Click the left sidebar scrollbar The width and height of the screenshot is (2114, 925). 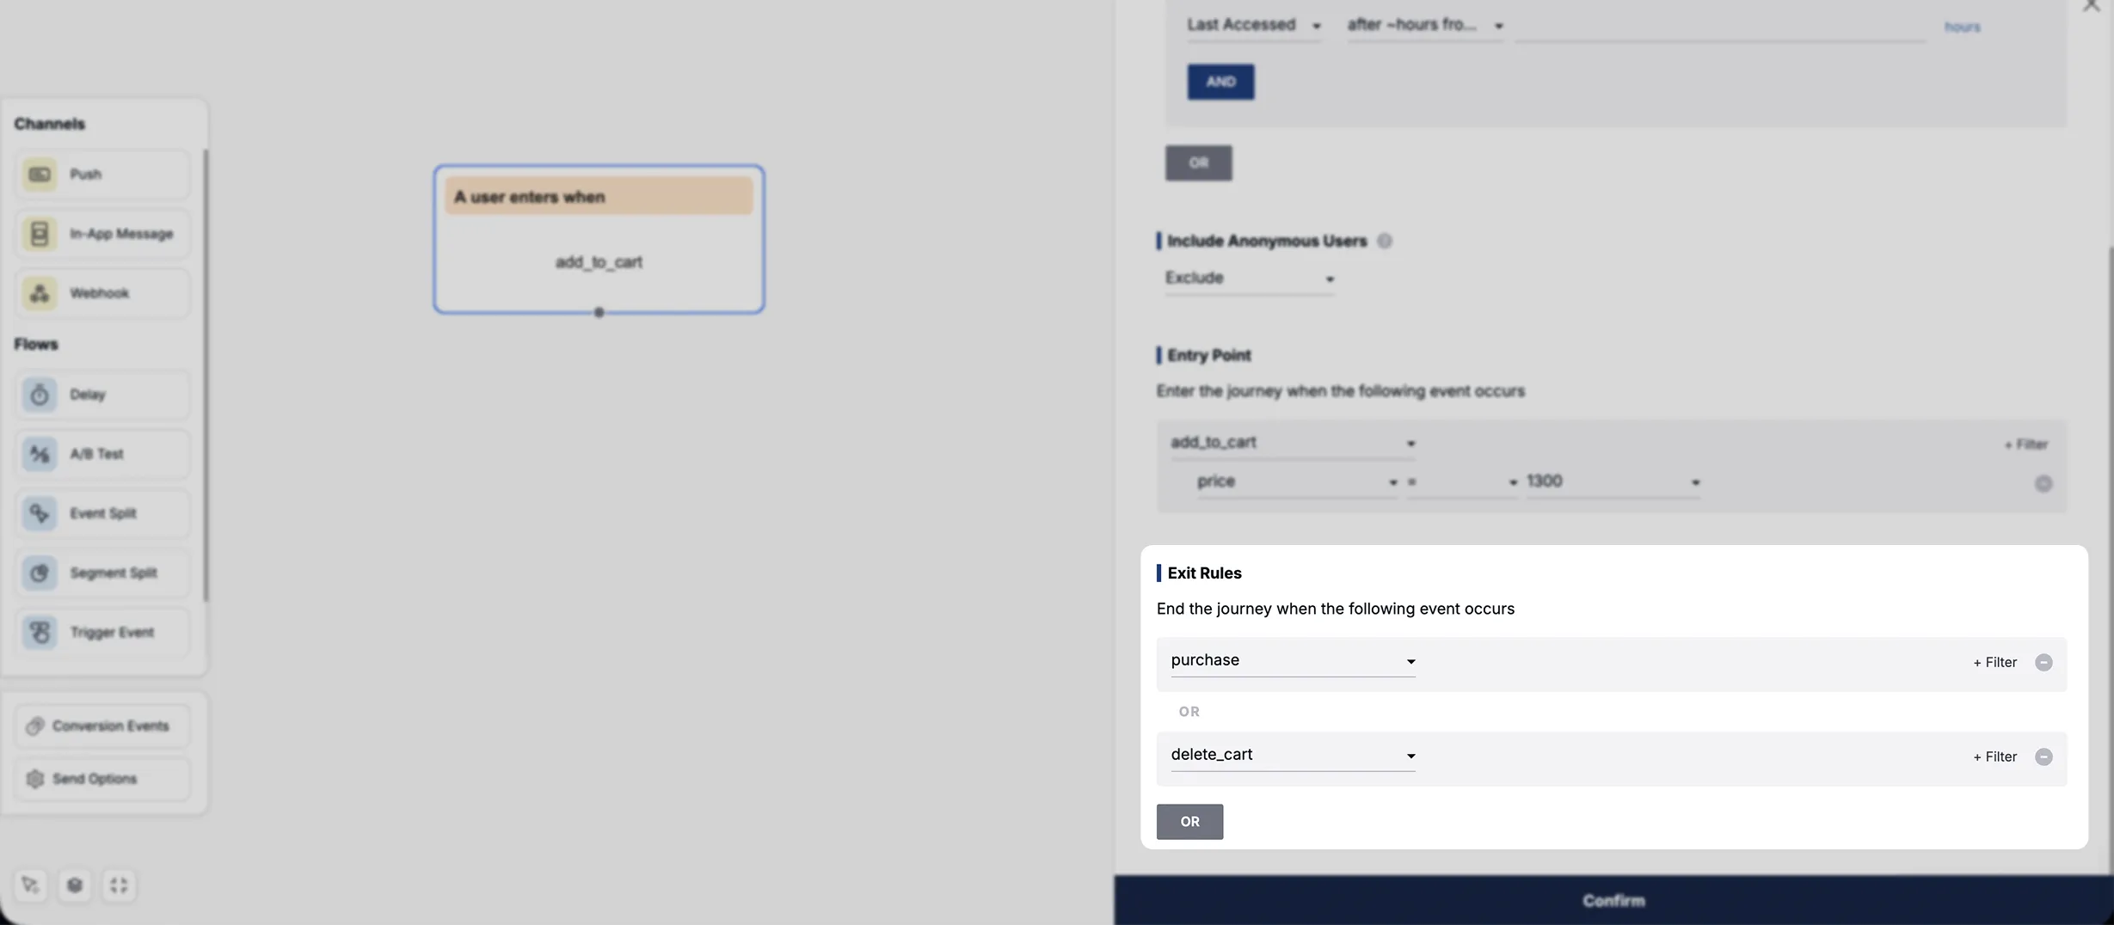[x=205, y=376]
